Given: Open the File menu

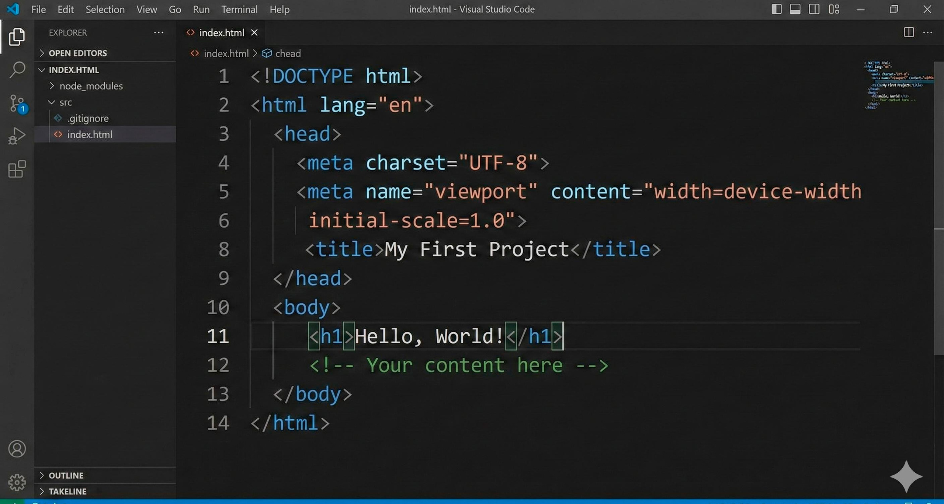Looking at the screenshot, I should click(38, 9).
